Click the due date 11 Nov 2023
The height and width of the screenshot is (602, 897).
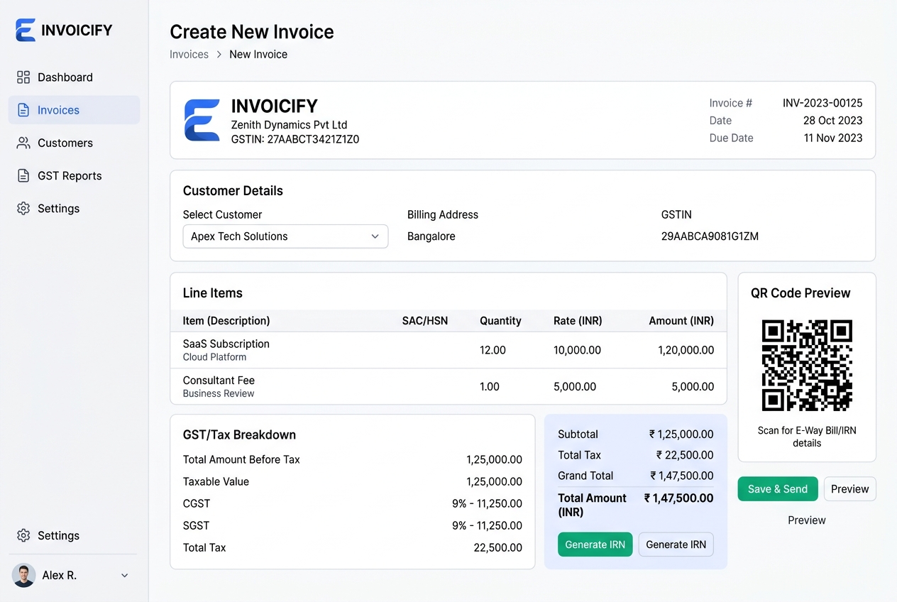coord(833,138)
